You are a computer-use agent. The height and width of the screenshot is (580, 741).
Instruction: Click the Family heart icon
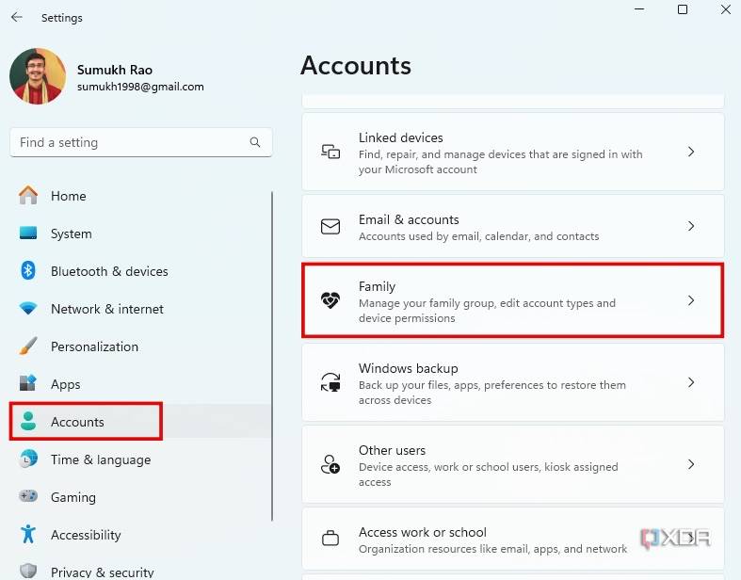pyautogui.click(x=330, y=301)
